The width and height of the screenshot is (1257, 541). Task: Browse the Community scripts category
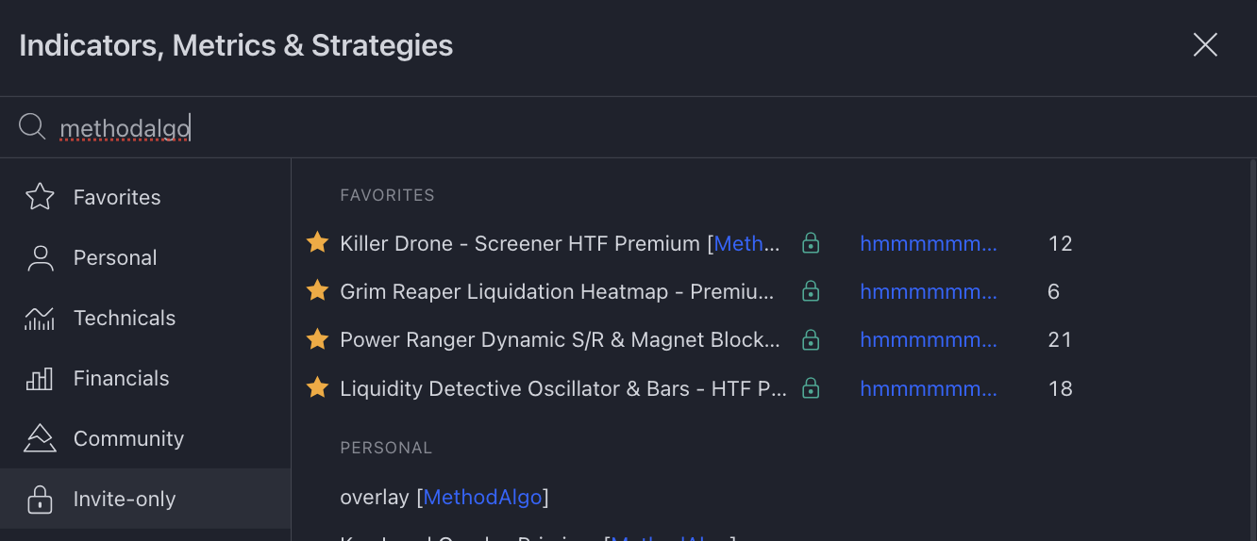(128, 438)
